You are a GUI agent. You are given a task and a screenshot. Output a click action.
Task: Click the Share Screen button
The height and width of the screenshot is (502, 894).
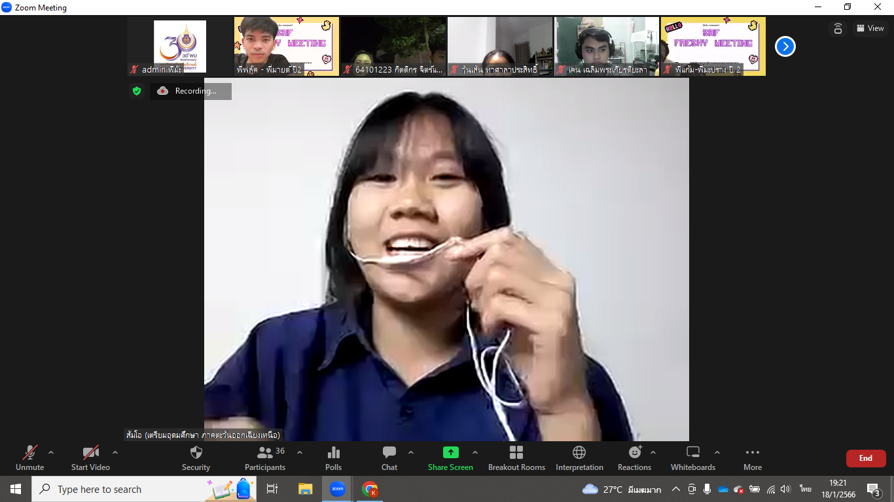(x=450, y=452)
